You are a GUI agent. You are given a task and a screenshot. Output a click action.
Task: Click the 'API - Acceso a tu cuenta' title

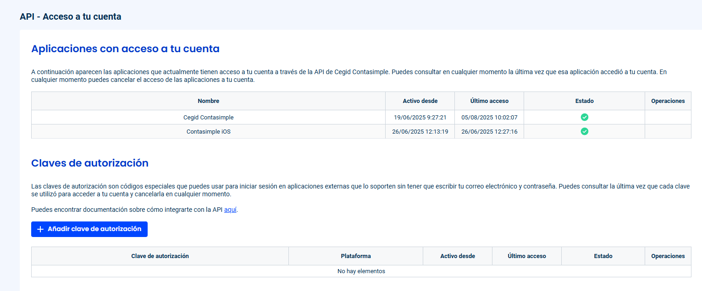tap(71, 17)
